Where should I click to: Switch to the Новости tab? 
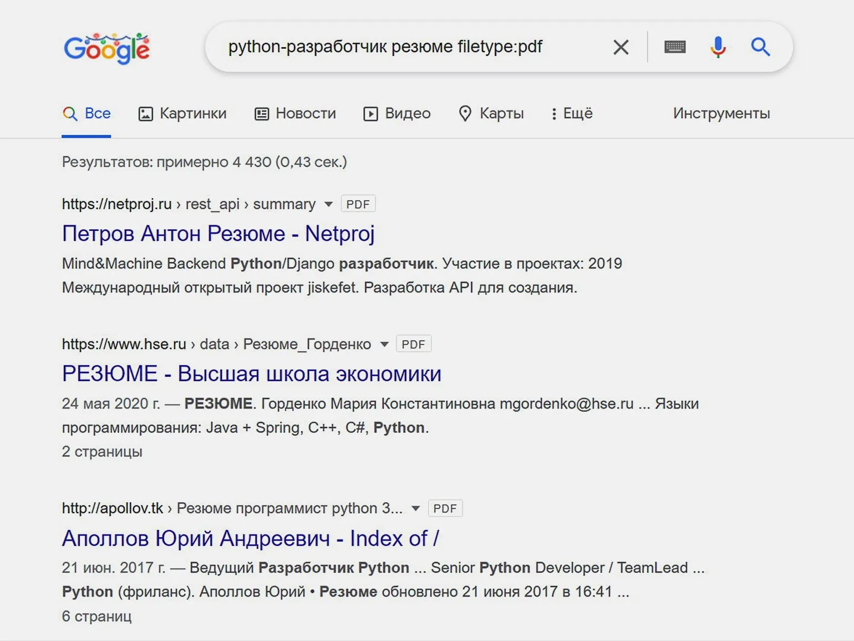click(x=296, y=114)
